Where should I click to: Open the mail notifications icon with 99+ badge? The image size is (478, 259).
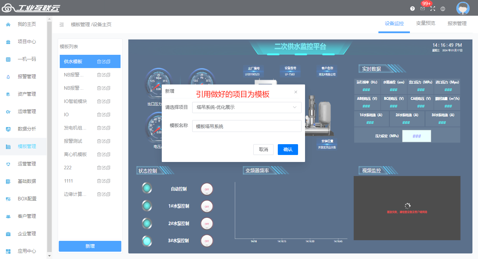pyautogui.click(x=422, y=9)
